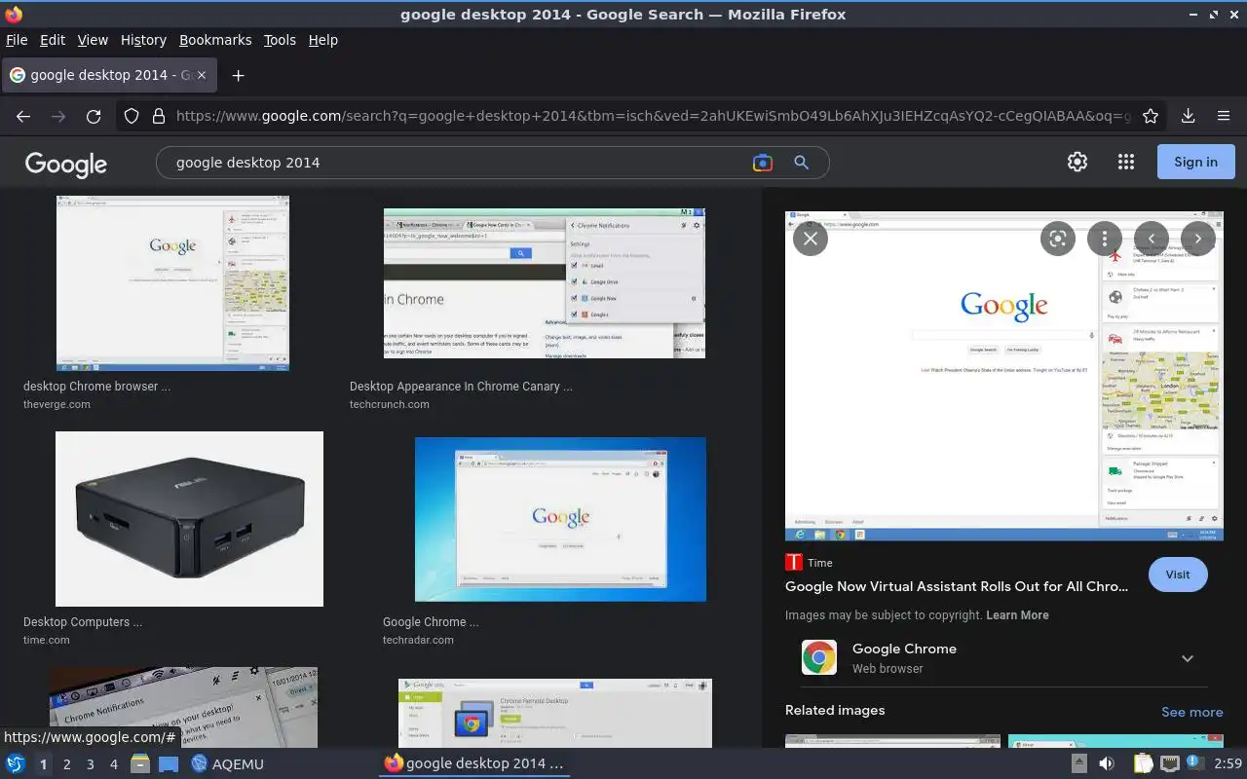Expand the Google Chrome Web browser section
This screenshot has width=1247, height=779.
[x=1188, y=658]
